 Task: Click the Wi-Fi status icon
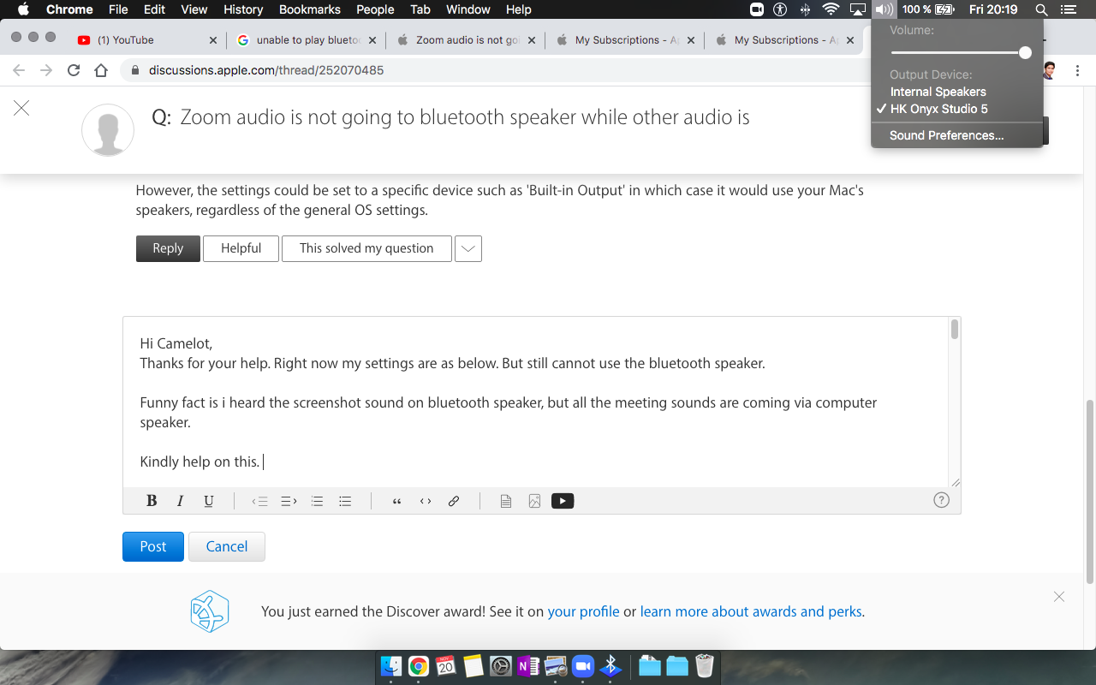point(831,9)
